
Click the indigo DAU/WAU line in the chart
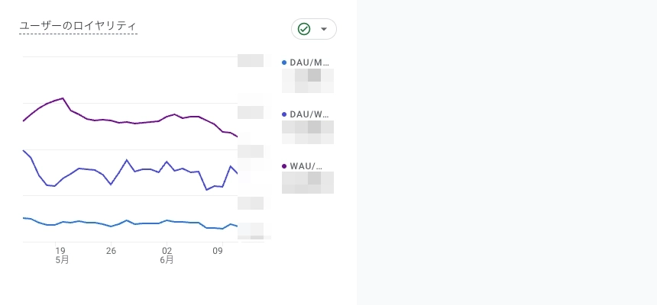tap(127, 160)
